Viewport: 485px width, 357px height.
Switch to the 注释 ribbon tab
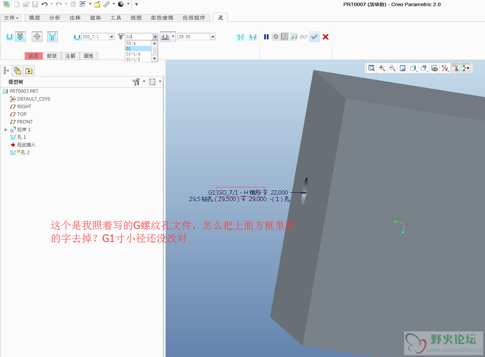coord(75,18)
